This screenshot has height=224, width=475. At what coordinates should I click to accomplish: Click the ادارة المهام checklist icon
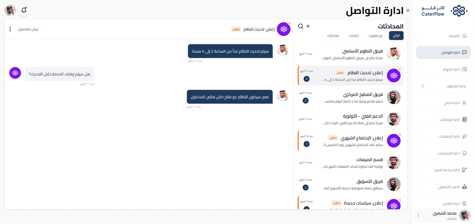pyautogui.click(x=464, y=69)
